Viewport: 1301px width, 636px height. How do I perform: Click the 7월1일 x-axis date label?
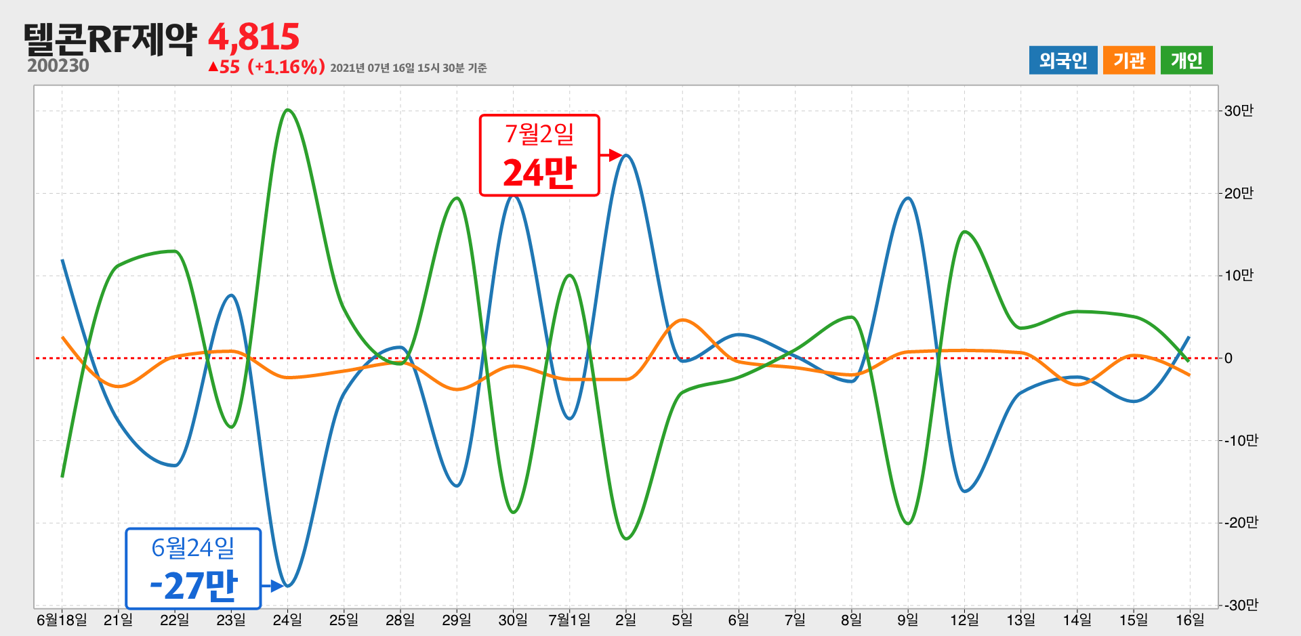569,620
